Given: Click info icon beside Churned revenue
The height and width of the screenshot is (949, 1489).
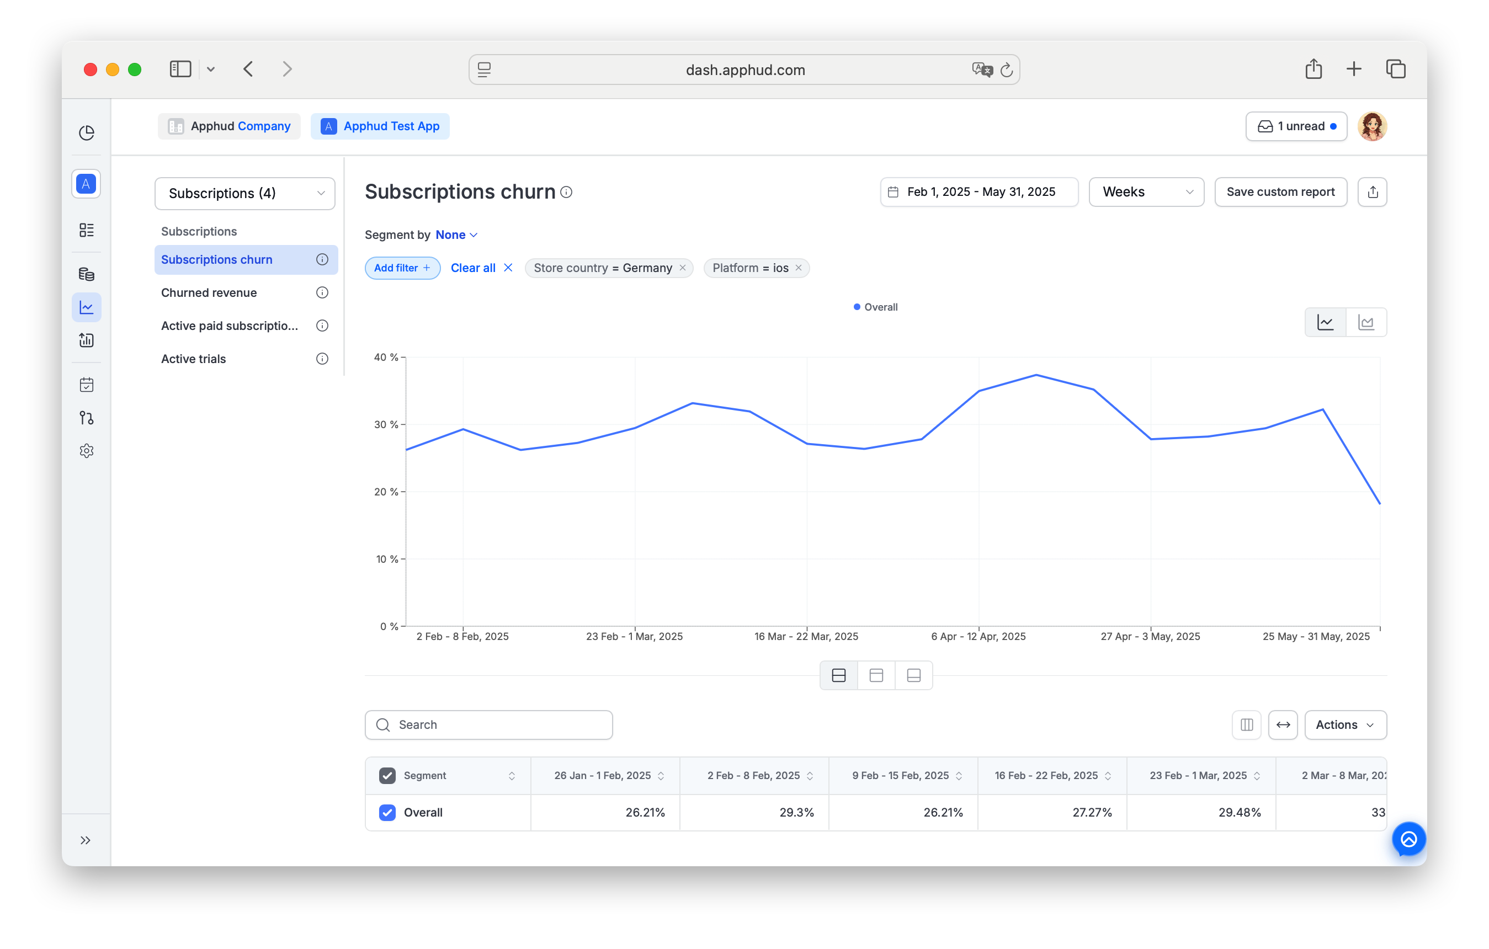Looking at the screenshot, I should [322, 292].
